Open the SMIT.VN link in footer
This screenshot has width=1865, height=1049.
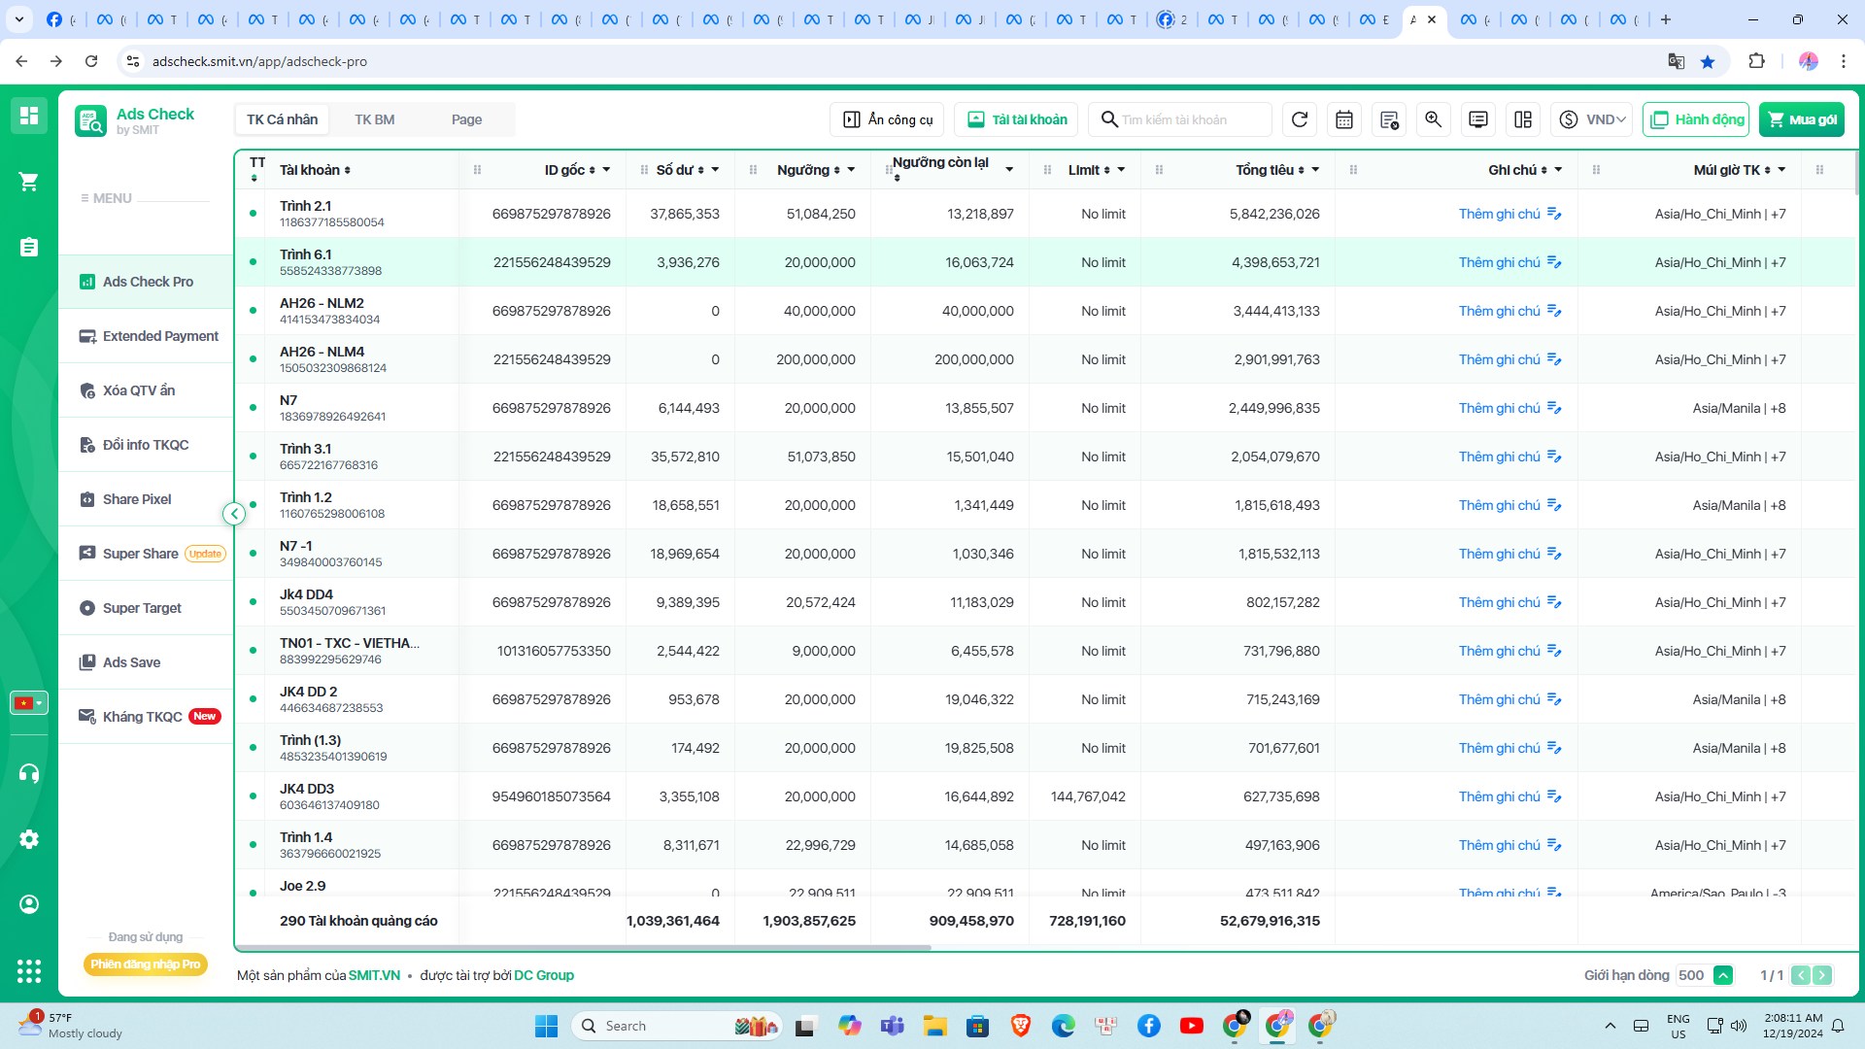374,975
